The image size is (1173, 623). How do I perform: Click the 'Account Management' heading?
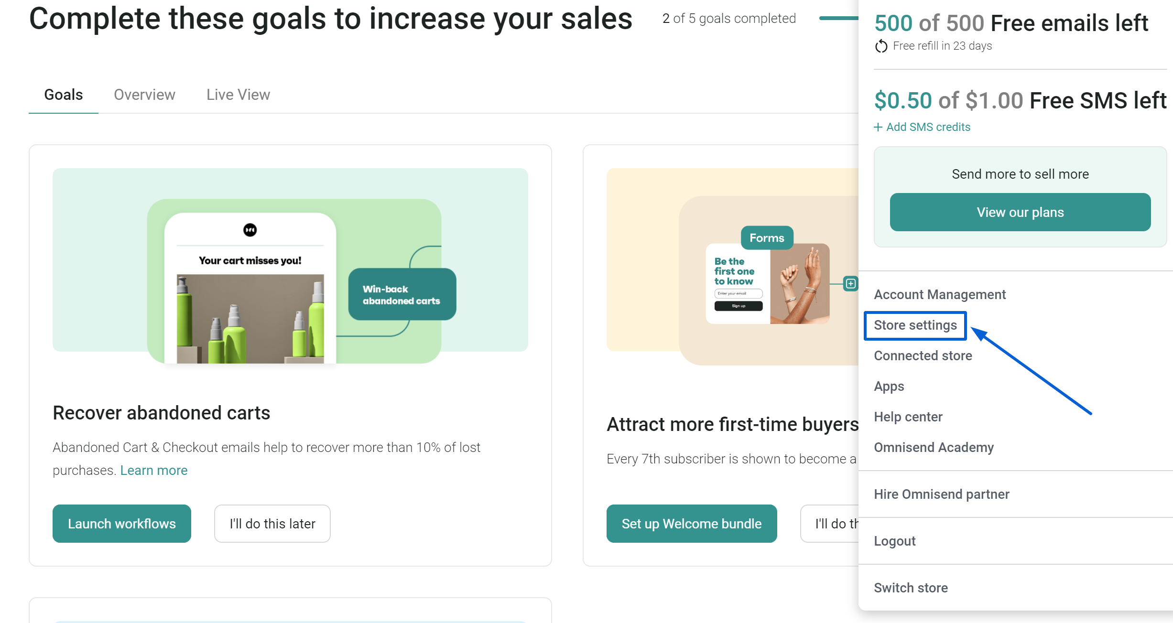click(940, 295)
